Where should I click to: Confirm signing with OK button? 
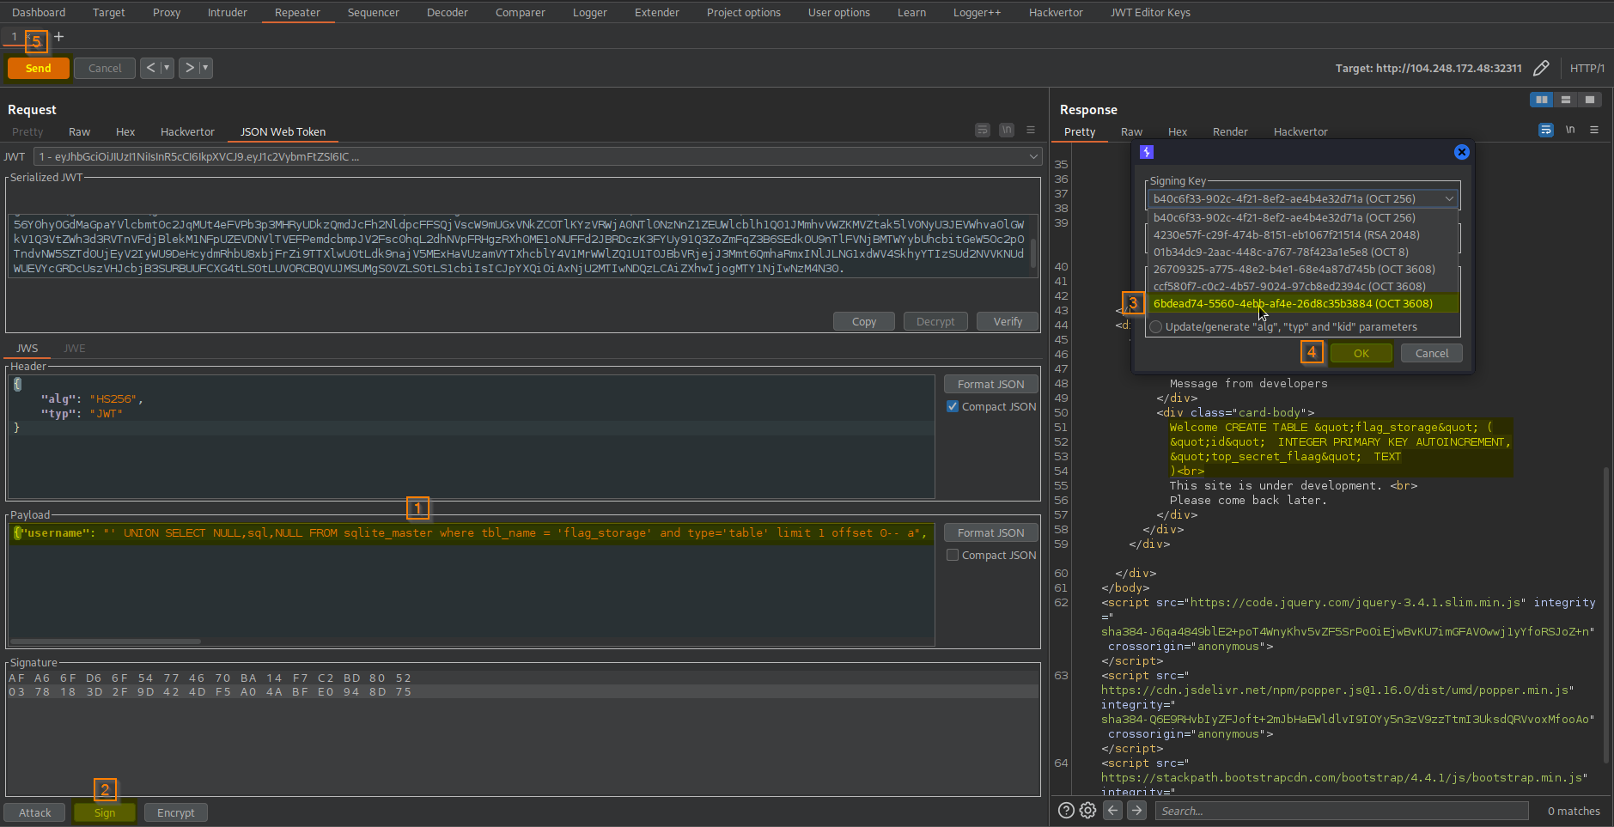1361,353
